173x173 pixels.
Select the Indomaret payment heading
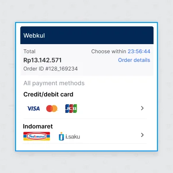coord(38,126)
